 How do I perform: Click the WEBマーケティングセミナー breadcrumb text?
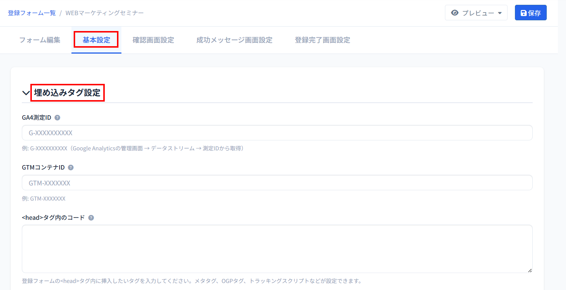[x=104, y=13]
